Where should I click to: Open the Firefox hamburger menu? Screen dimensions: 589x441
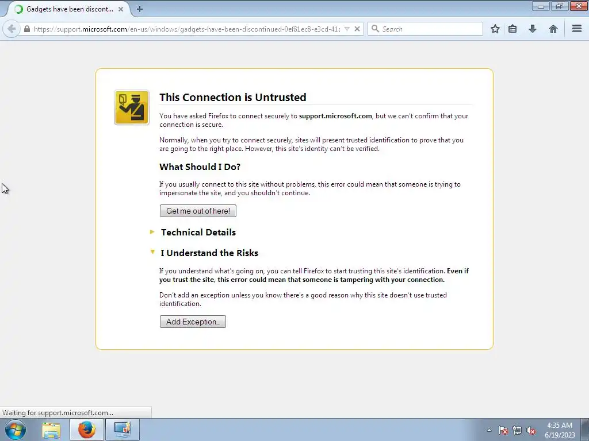pyautogui.click(x=577, y=29)
